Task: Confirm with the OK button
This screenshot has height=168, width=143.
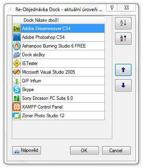Action: click(x=84, y=150)
